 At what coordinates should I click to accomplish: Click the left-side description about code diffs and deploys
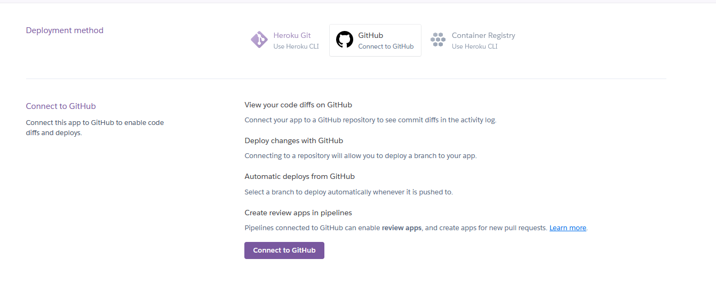coord(95,128)
